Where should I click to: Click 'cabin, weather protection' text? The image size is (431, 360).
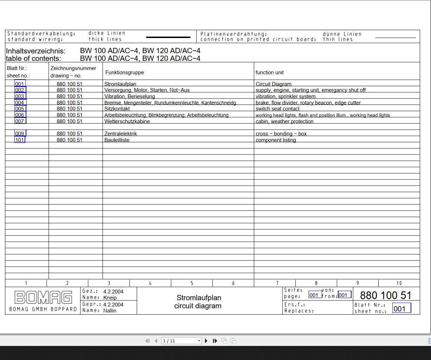[284, 121]
